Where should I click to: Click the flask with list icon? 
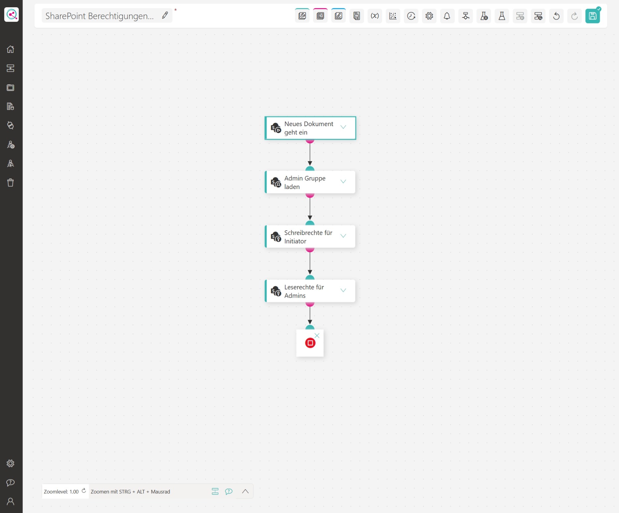pos(484,16)
